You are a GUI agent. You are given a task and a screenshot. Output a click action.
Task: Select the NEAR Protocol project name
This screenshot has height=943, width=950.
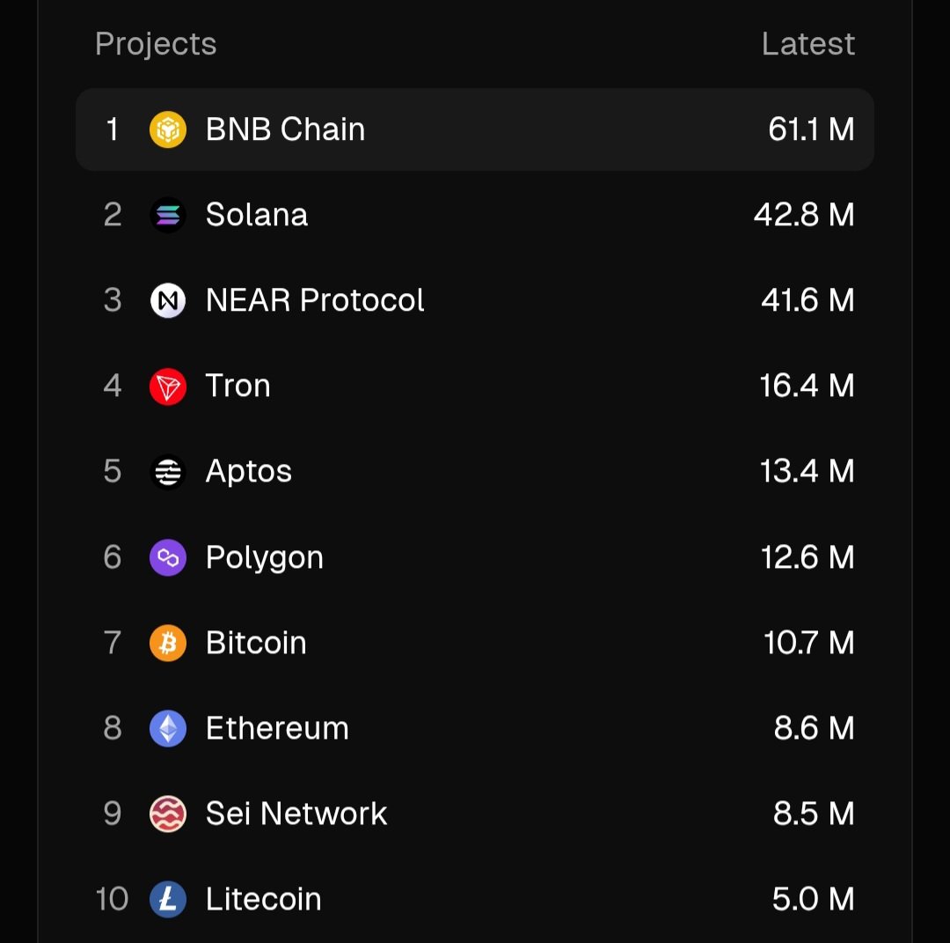pos(315,300)
